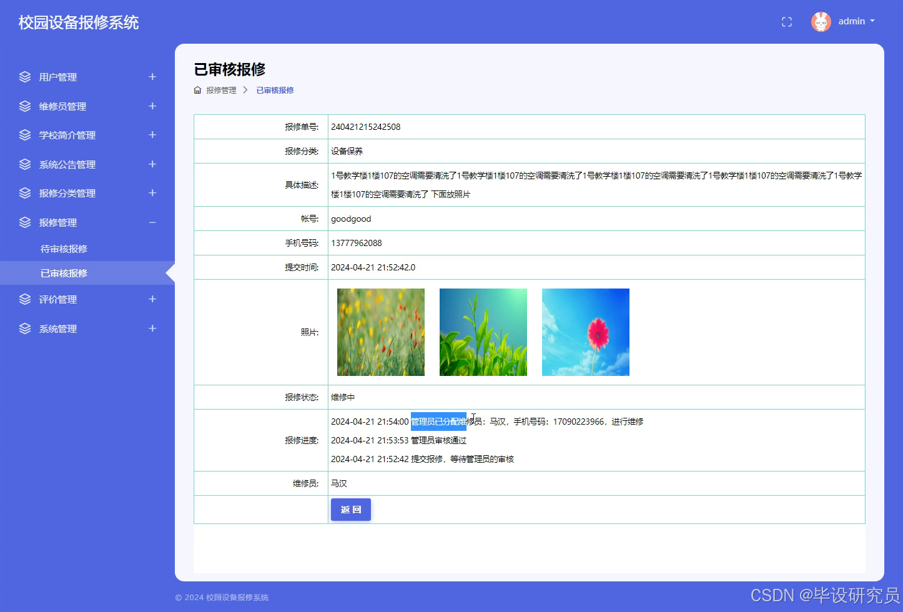Image resolution: width=903 pixels, height=612 pixels.
Task: Expand 系统公告管理 with its plus icon
Action: coord(152,164)
